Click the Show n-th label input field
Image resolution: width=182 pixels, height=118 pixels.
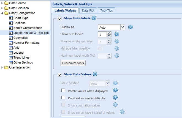(102, 34)
